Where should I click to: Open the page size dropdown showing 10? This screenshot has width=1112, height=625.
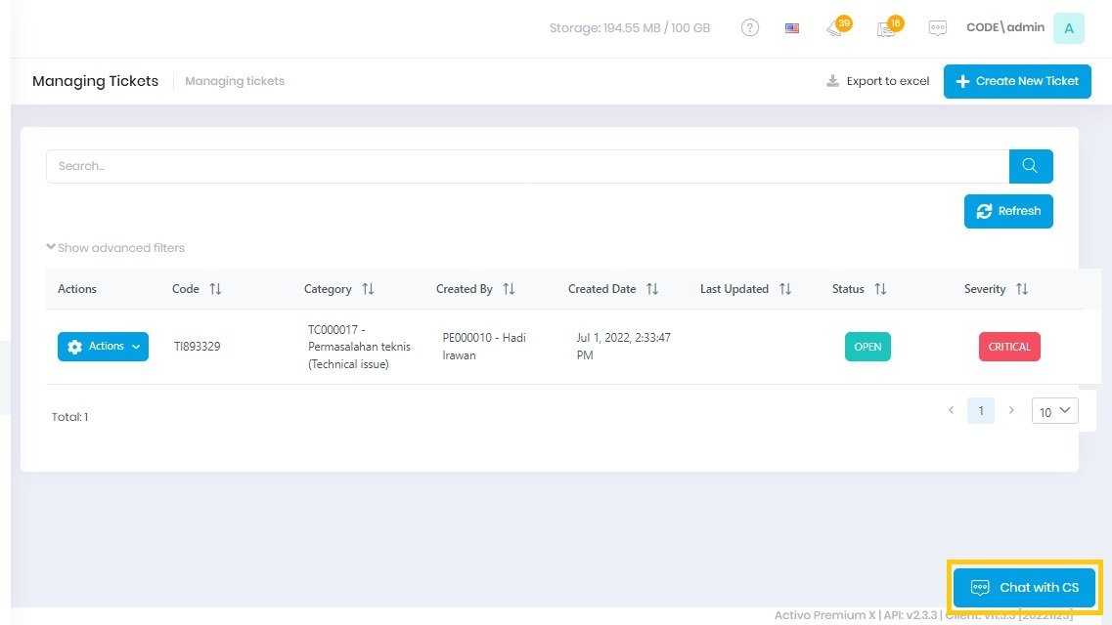(x=1054, y=411)
